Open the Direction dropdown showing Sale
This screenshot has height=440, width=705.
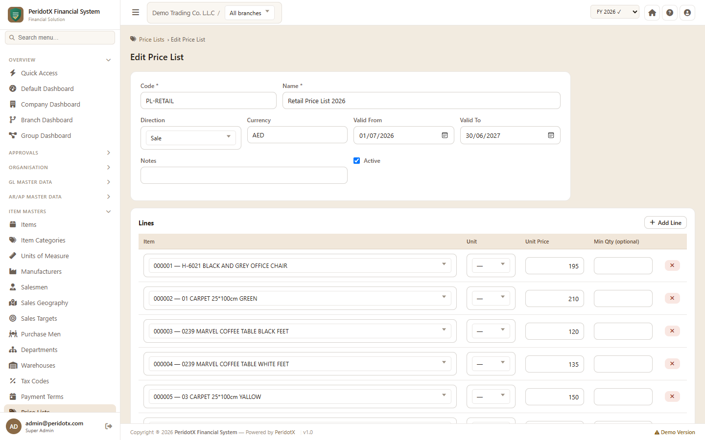pyautogui.click(x=190, y=138)
